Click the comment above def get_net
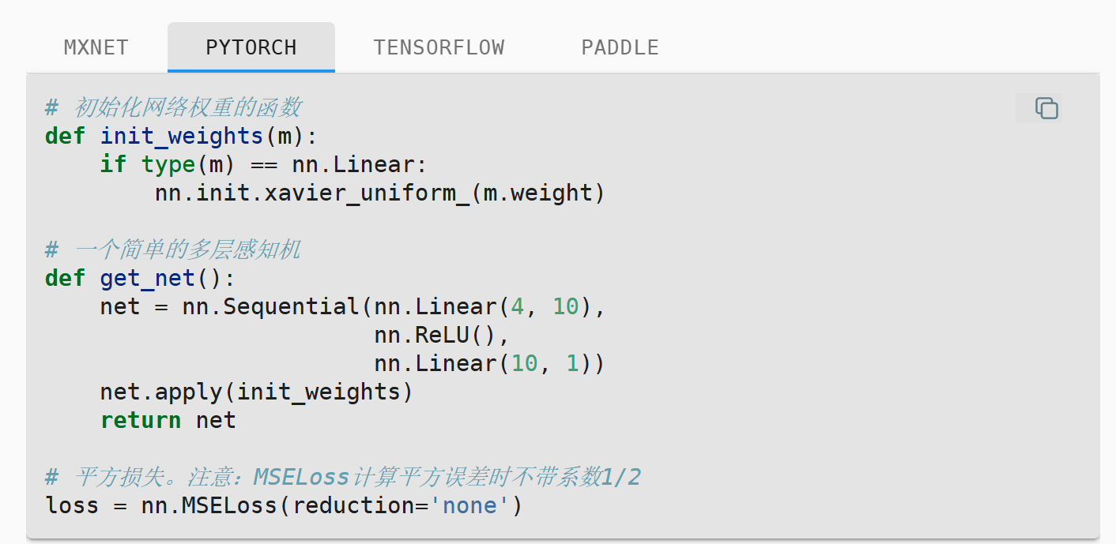Viewport: 1116px width, 544px height. tap(174, 250)
